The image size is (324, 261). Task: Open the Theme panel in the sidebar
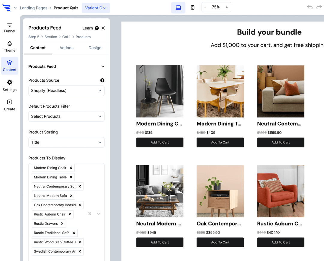(9, 46)
